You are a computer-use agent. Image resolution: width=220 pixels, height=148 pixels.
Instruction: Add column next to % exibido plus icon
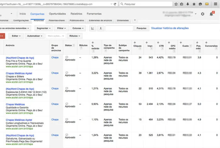[x=93, y=43]
